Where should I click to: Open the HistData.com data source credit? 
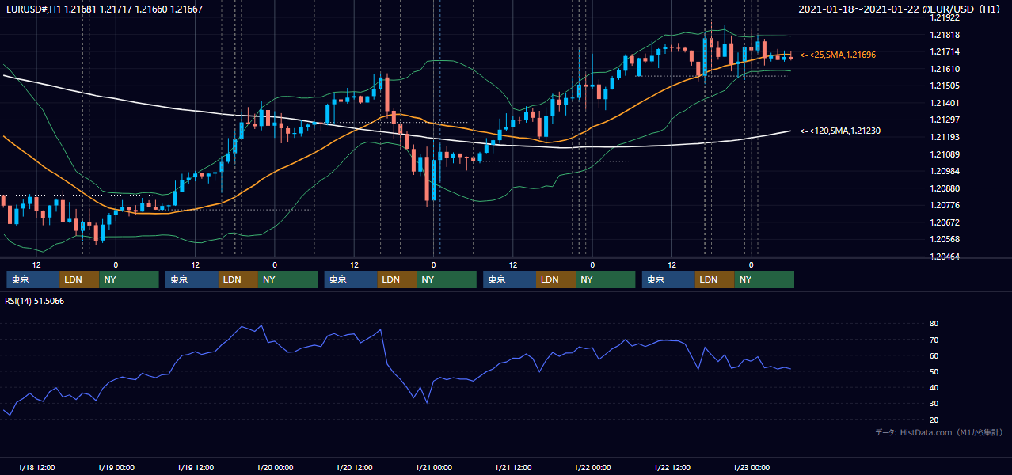pos(939,432)
